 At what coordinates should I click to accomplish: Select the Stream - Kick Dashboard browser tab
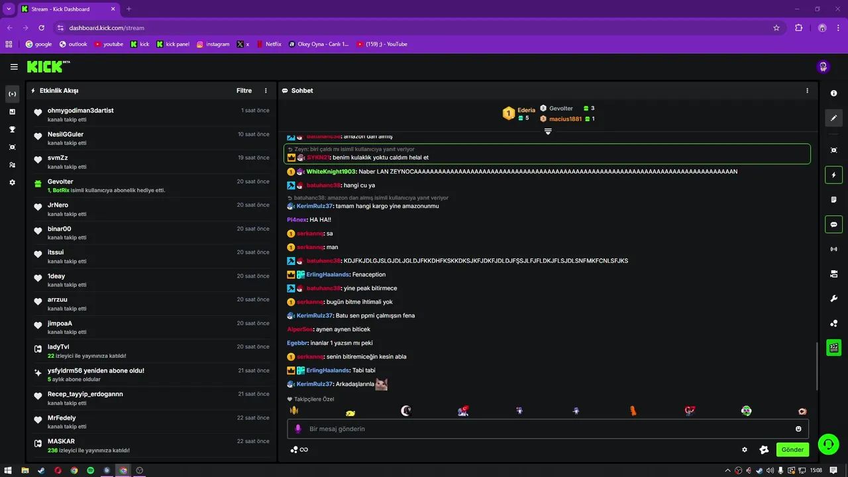[x=68, y=9]
